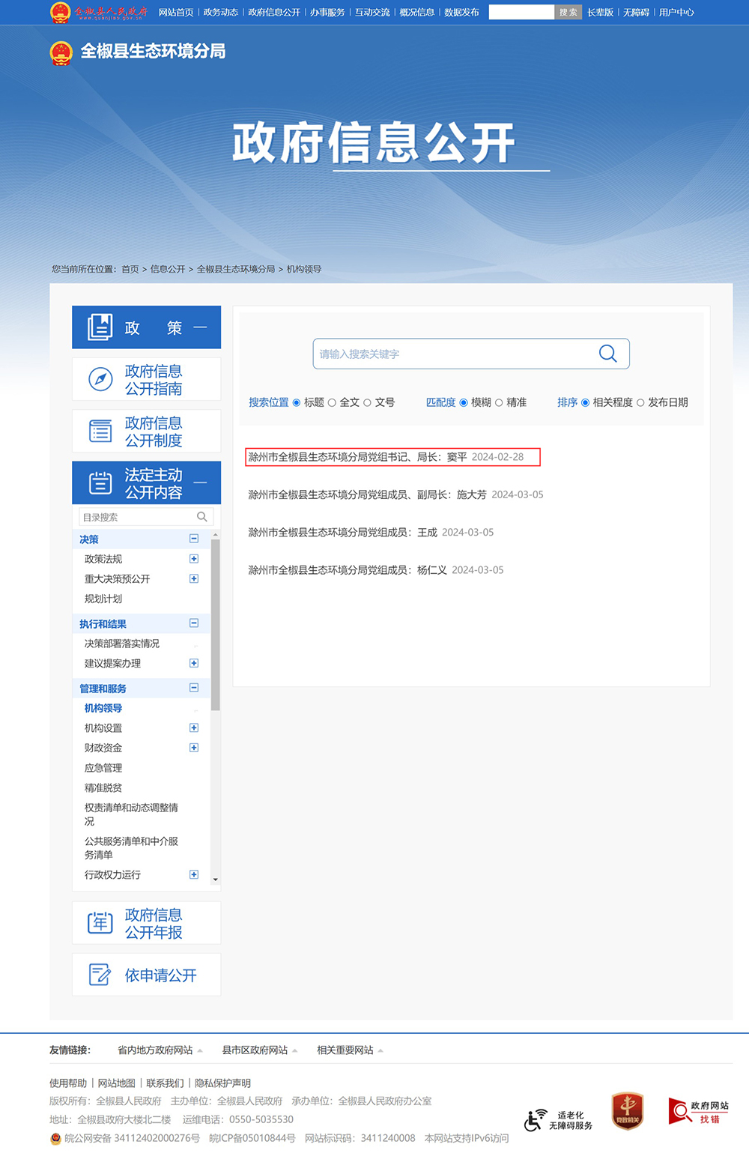Screen dimensions: 749x1159
Task: Open the 政府信息公开指南 compass icon
Action: pyautogui.click(x=100, y=379)
